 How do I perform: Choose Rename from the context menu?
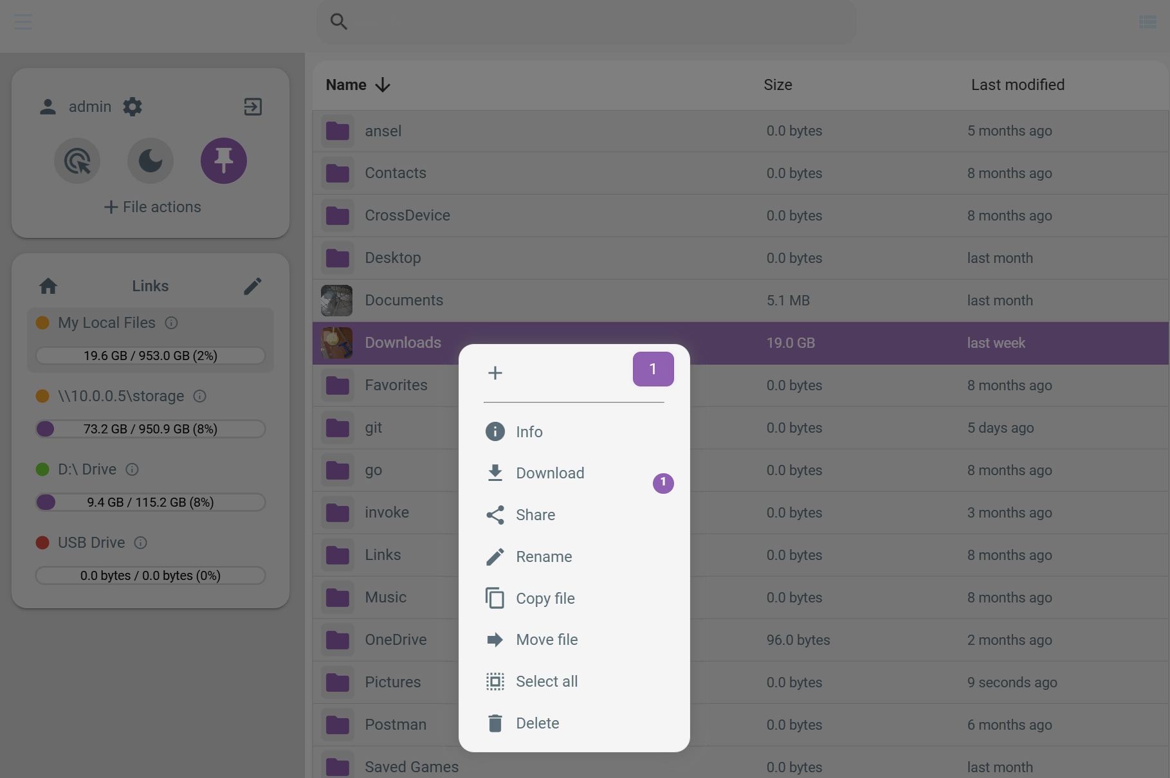tap(544, 556)
